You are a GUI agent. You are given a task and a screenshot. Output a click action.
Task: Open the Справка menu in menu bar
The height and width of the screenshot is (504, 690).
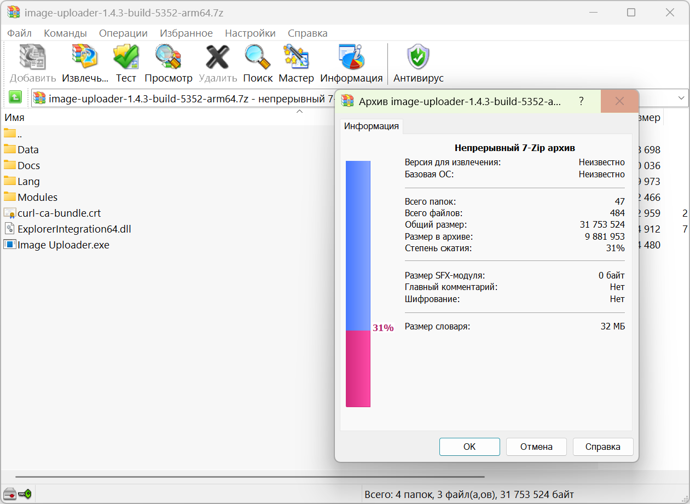point(308,33)
